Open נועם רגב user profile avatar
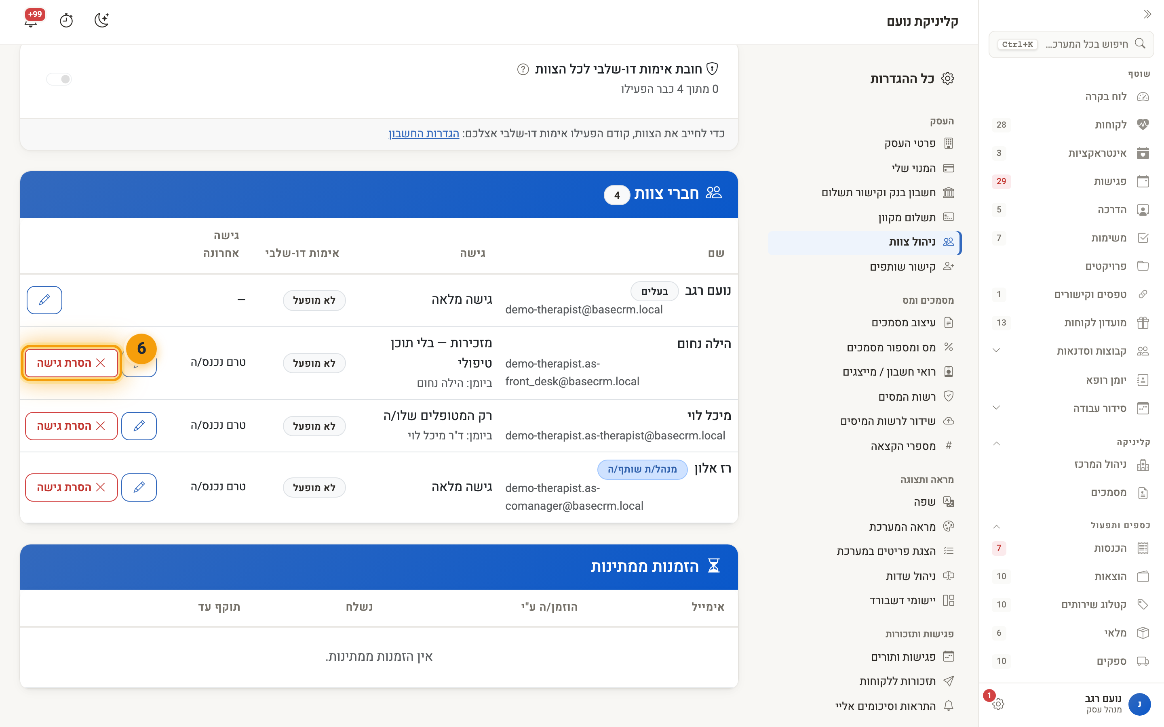 pos(1139,704)
